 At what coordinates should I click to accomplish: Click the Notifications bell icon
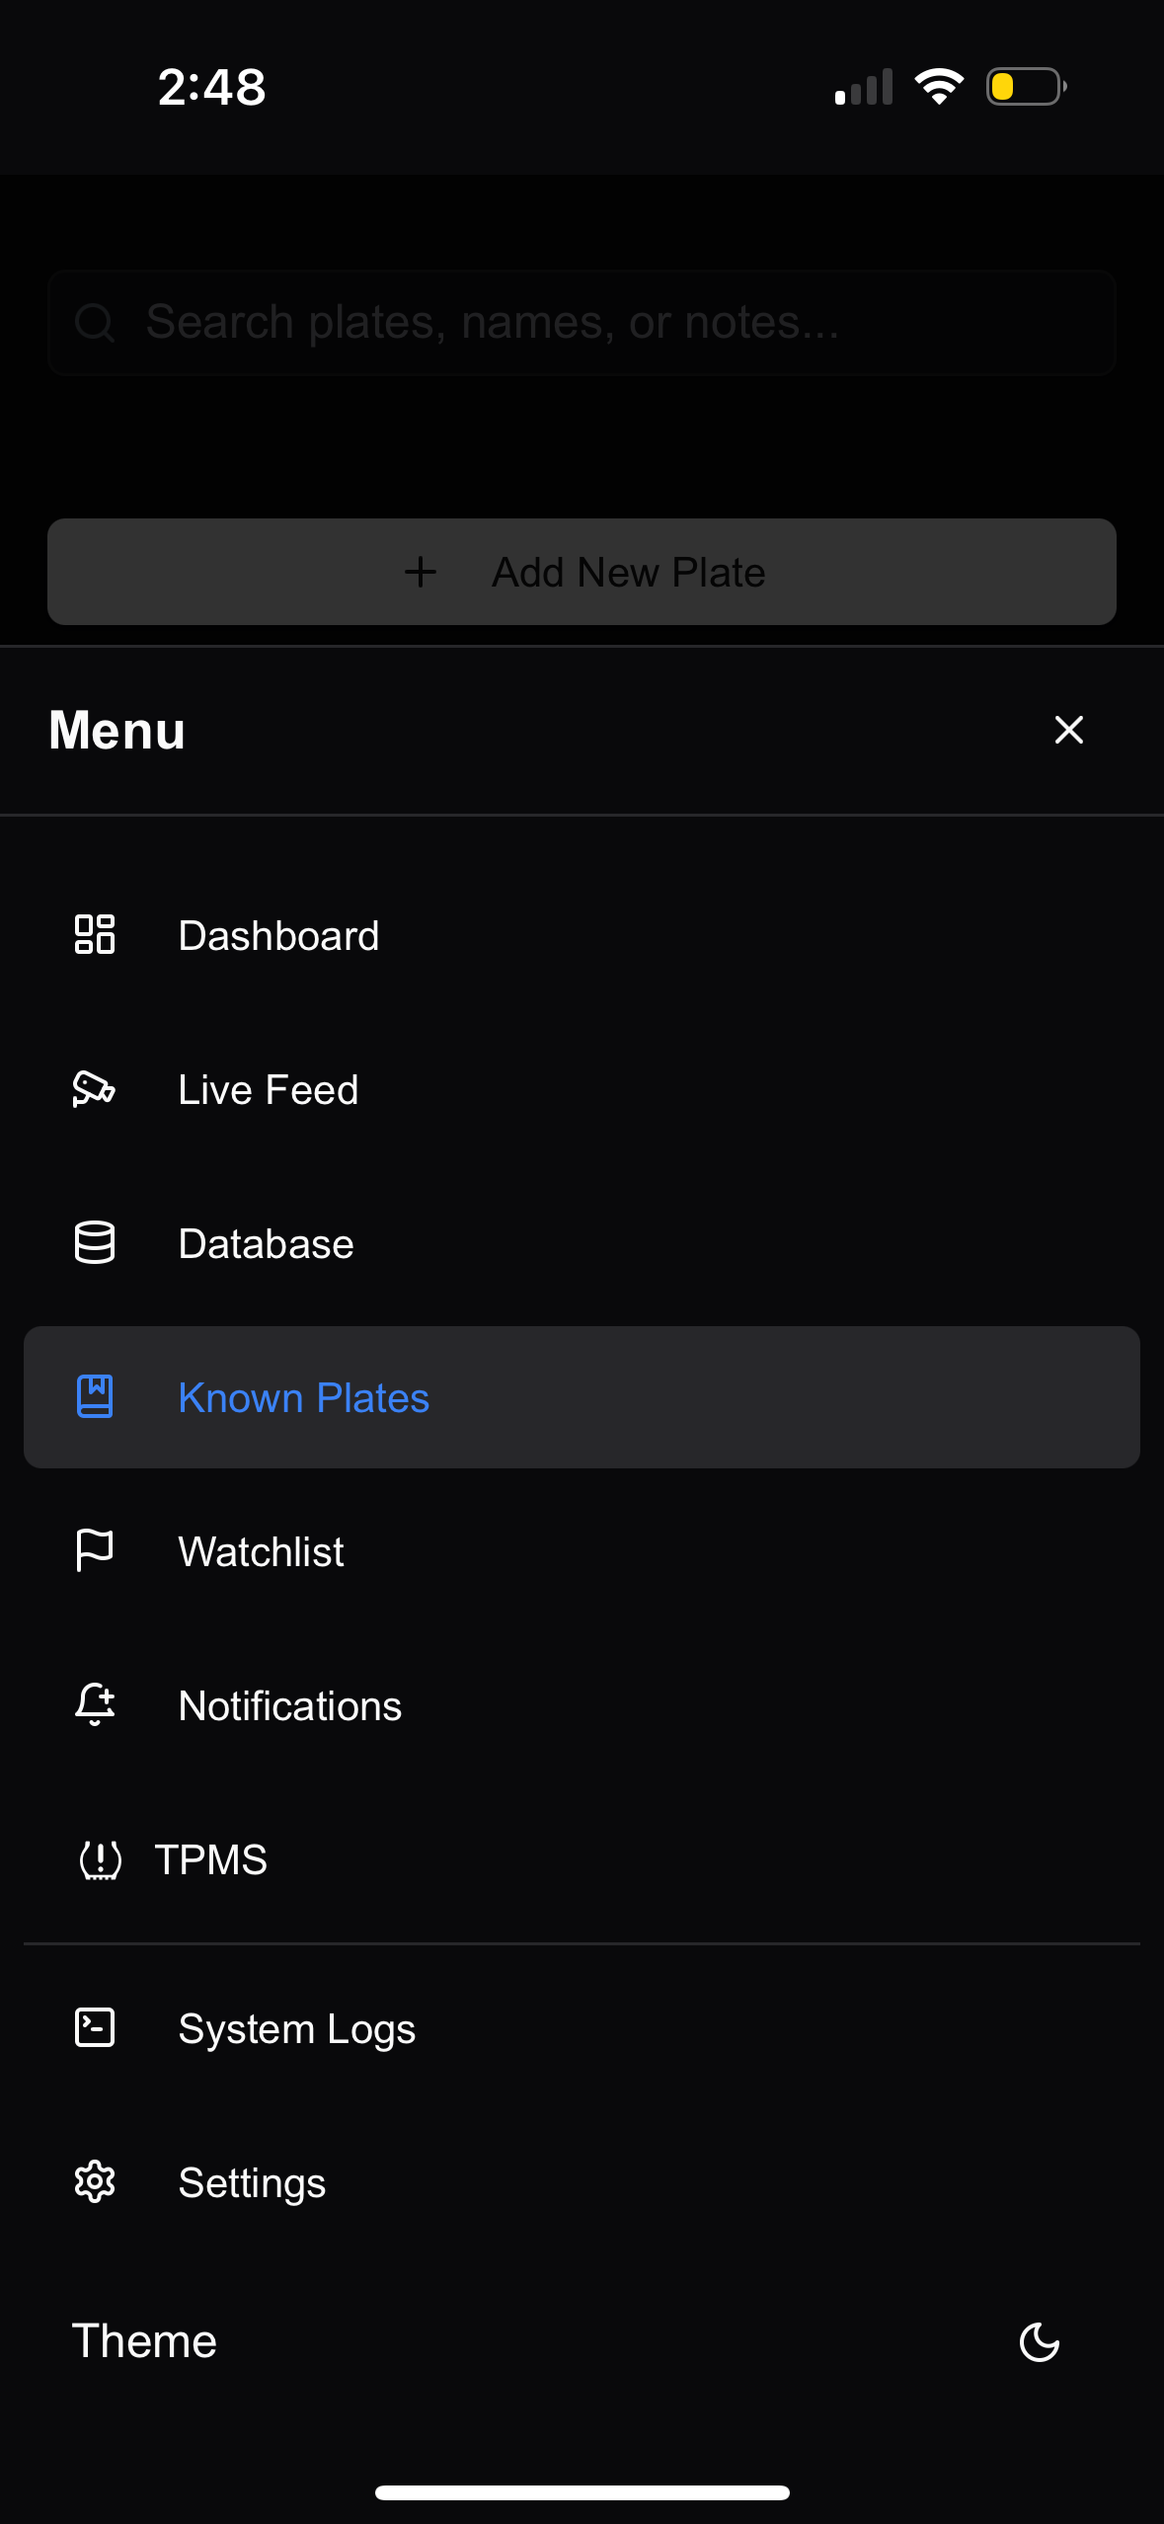tap(95, 1704)
